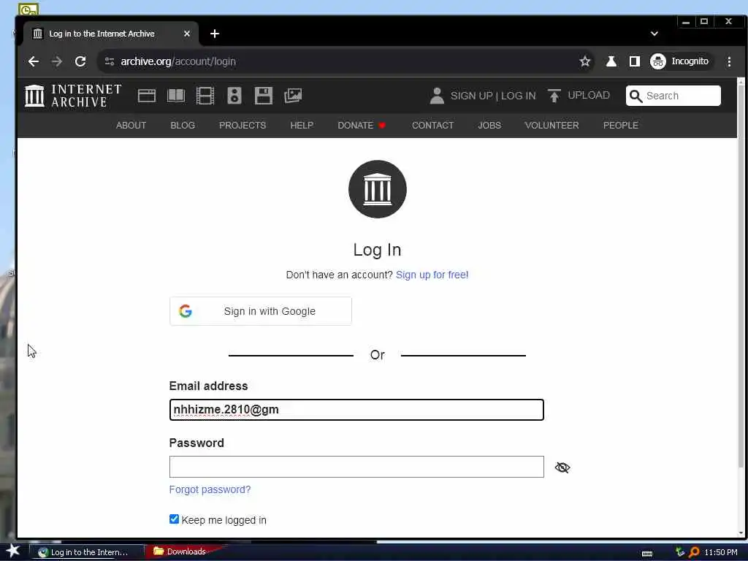Click Sign in with Google button
This screenshot has height=561, width=748.
261,311
